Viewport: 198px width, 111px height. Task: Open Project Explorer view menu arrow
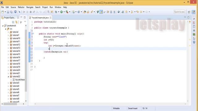[25, 22]
